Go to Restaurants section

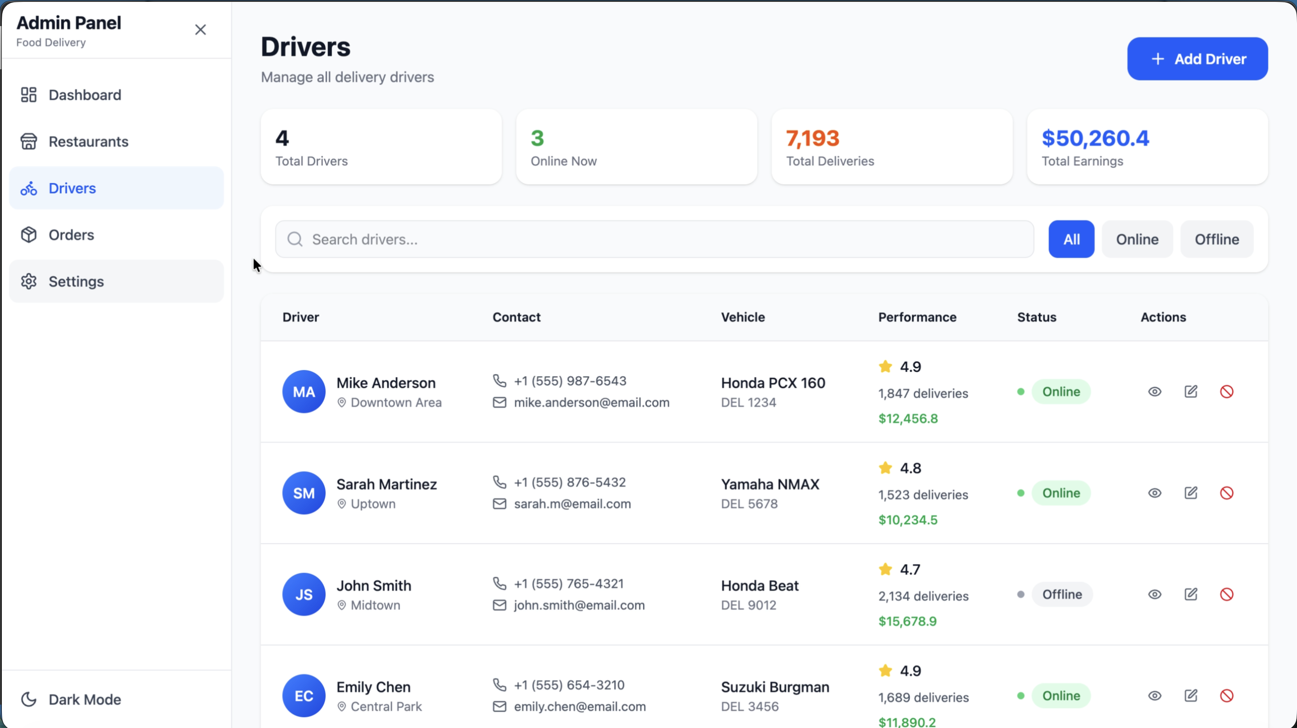[116, 142]
